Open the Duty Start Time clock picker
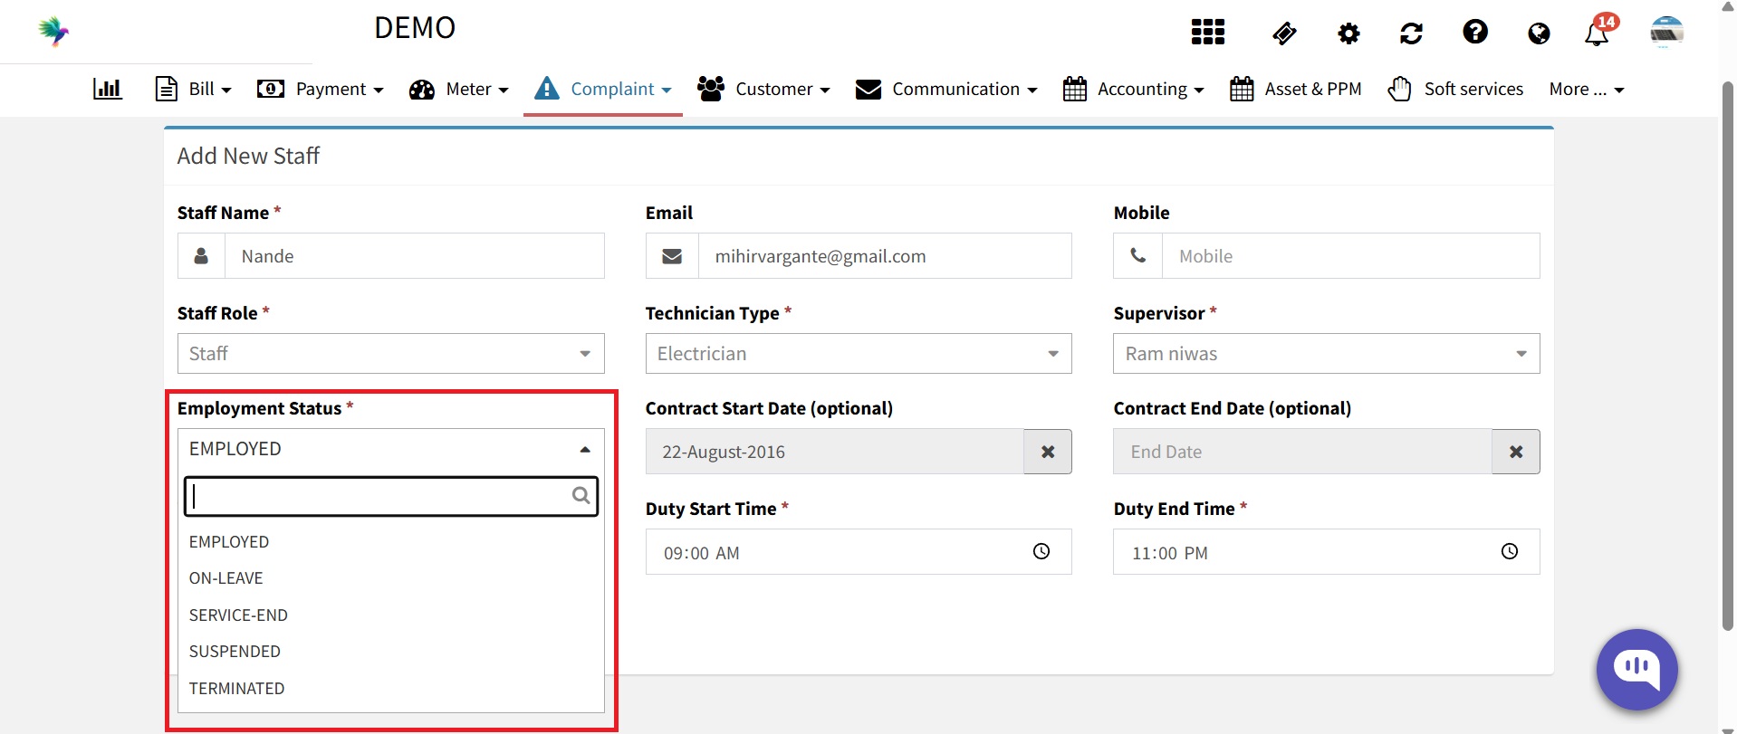The width and height of the screenshot is (1737, 734). (x=1041, y=551)
